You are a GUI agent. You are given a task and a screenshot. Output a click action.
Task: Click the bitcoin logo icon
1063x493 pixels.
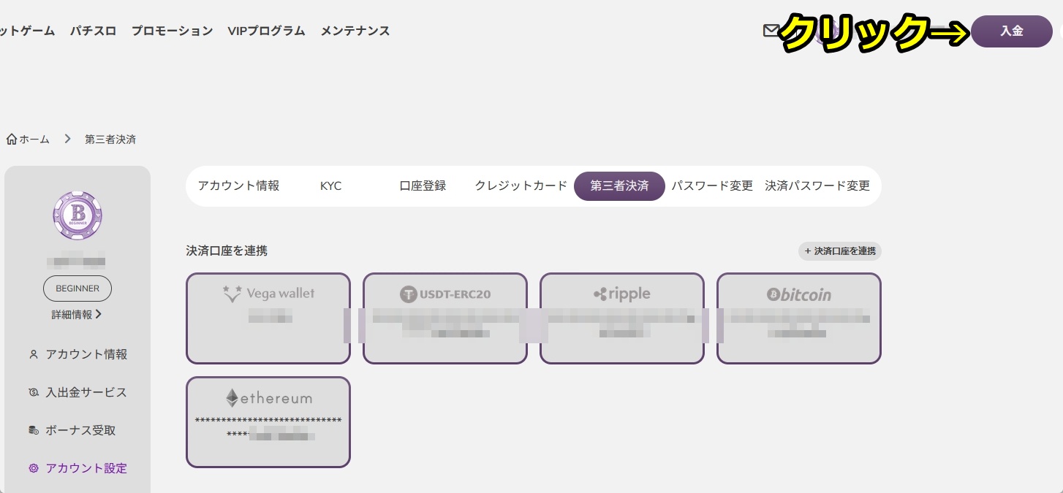[773, 294]
